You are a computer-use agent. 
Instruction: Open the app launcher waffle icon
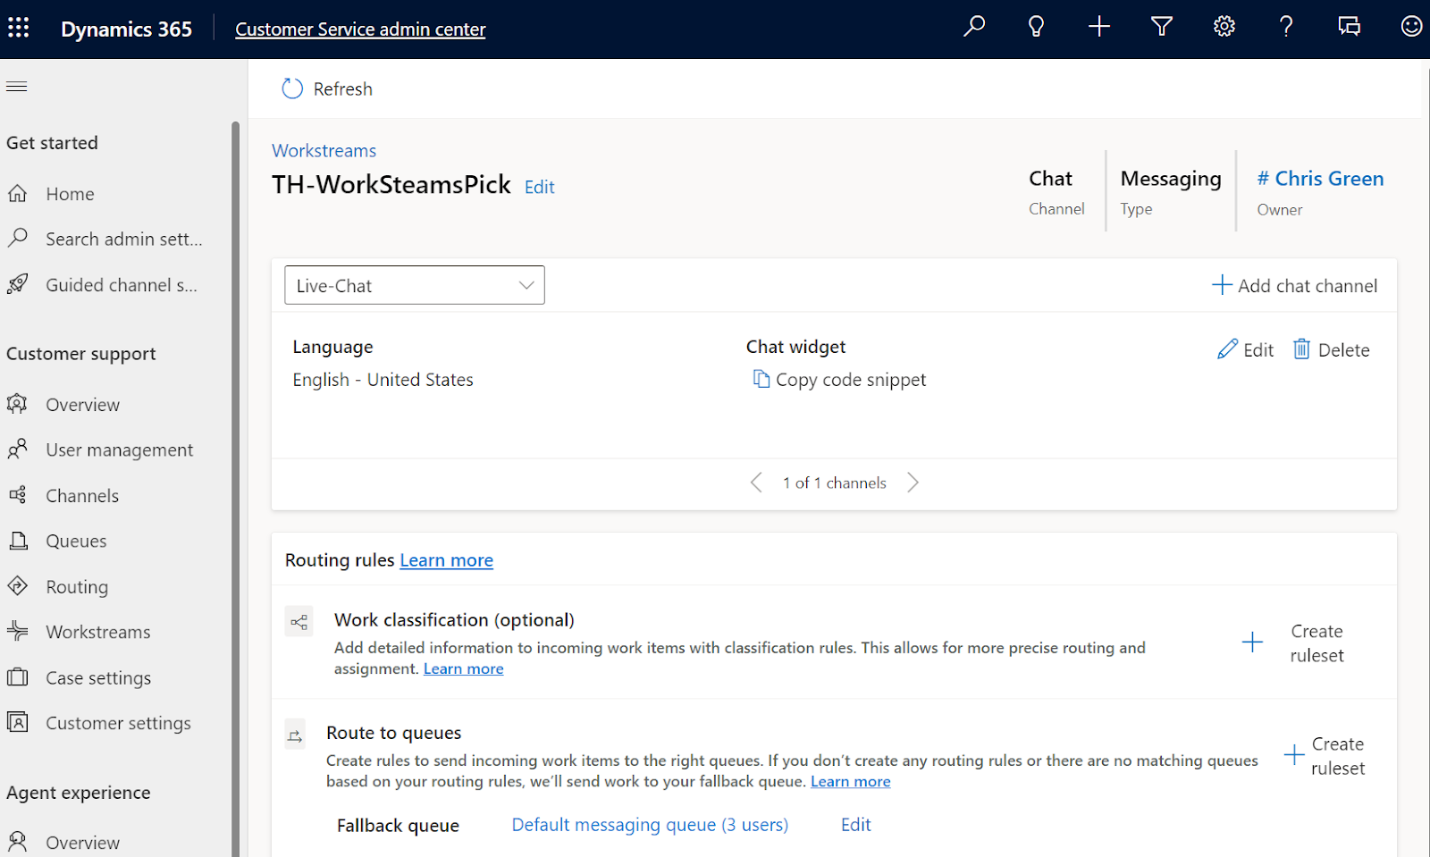coord(19,28)
